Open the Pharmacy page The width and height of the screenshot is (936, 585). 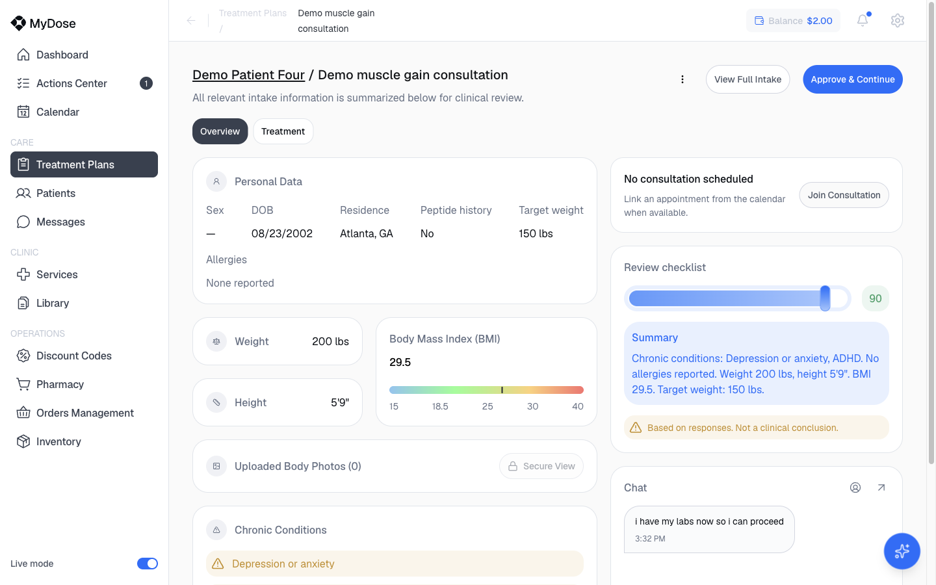point(84,384)
